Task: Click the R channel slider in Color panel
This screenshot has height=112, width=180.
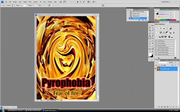Action: [166, 12]
